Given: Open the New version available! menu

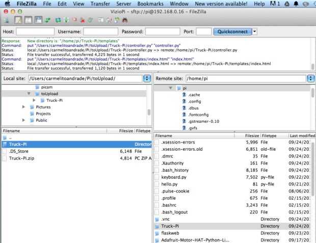Looking at the screenshot, I should [x=221, y=4].
